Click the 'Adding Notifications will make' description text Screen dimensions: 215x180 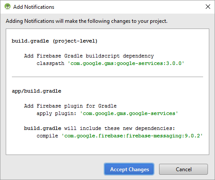click(86, 21)
